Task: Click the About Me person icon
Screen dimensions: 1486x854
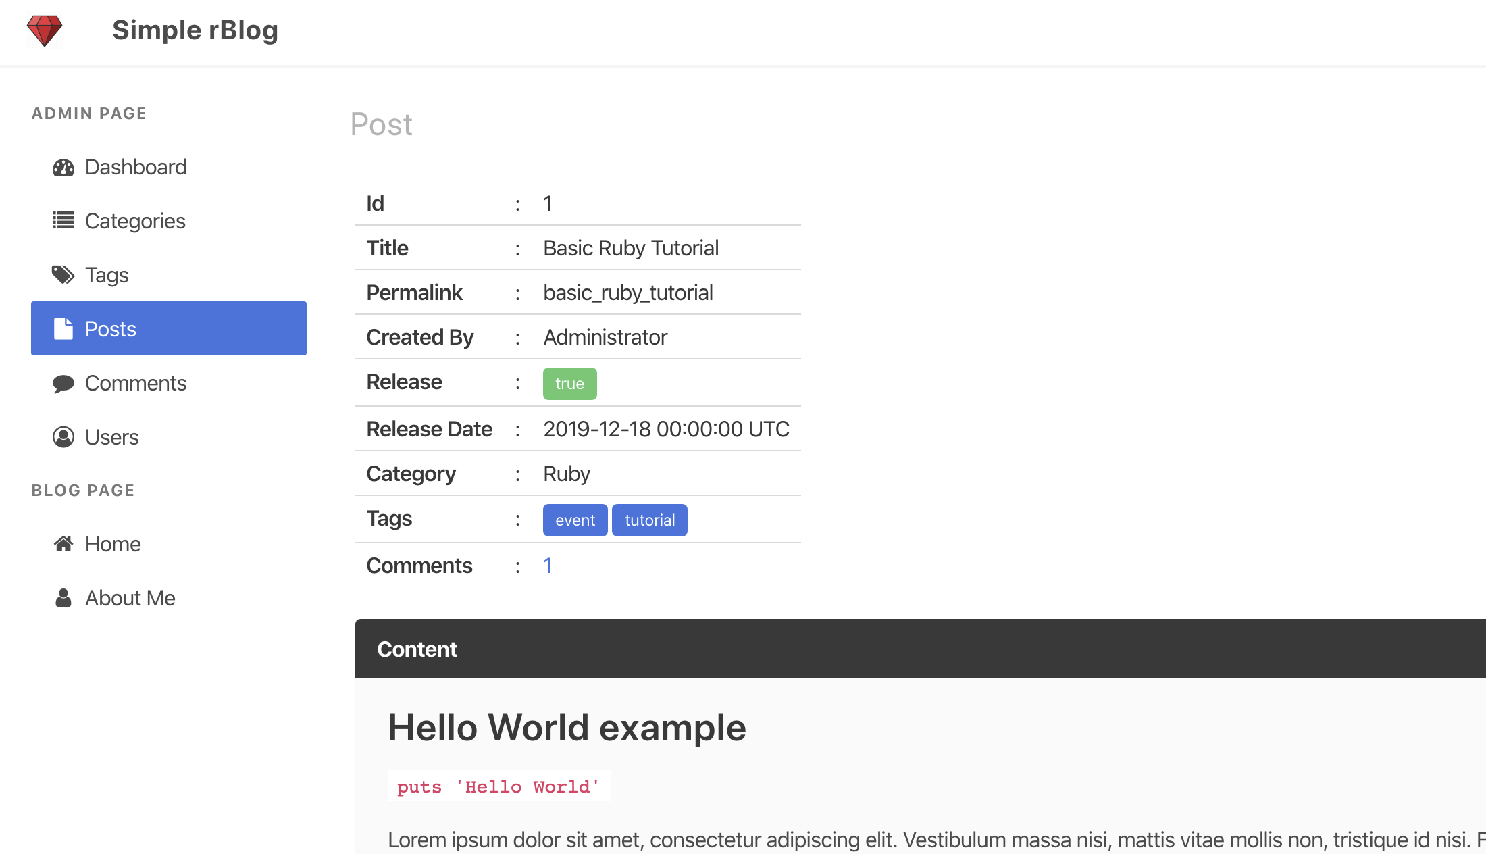Action: (63, 598)
